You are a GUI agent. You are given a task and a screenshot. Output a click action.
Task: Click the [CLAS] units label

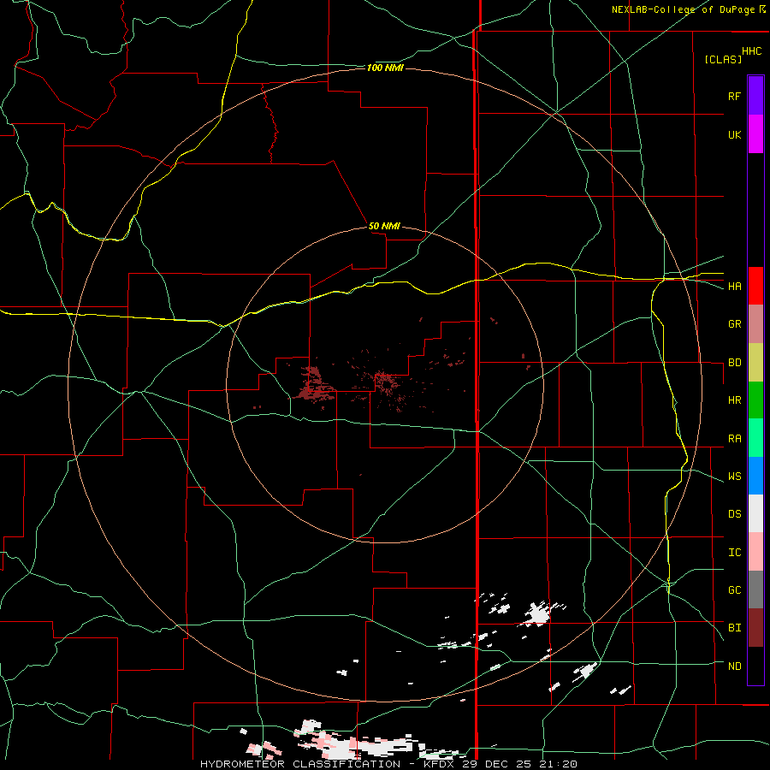tap(723, 59)
